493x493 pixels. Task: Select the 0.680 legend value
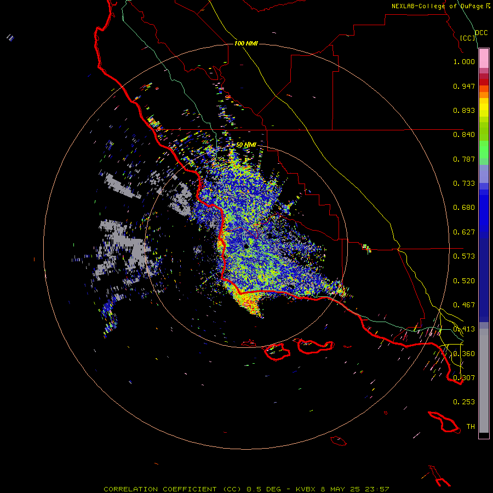point(464,208)
